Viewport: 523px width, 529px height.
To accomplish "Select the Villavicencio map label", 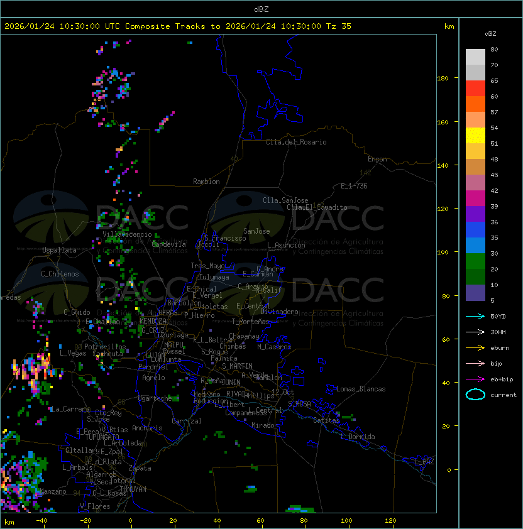I will (x=128, y=234).
